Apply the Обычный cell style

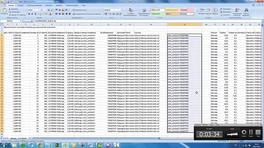[158, 10]
